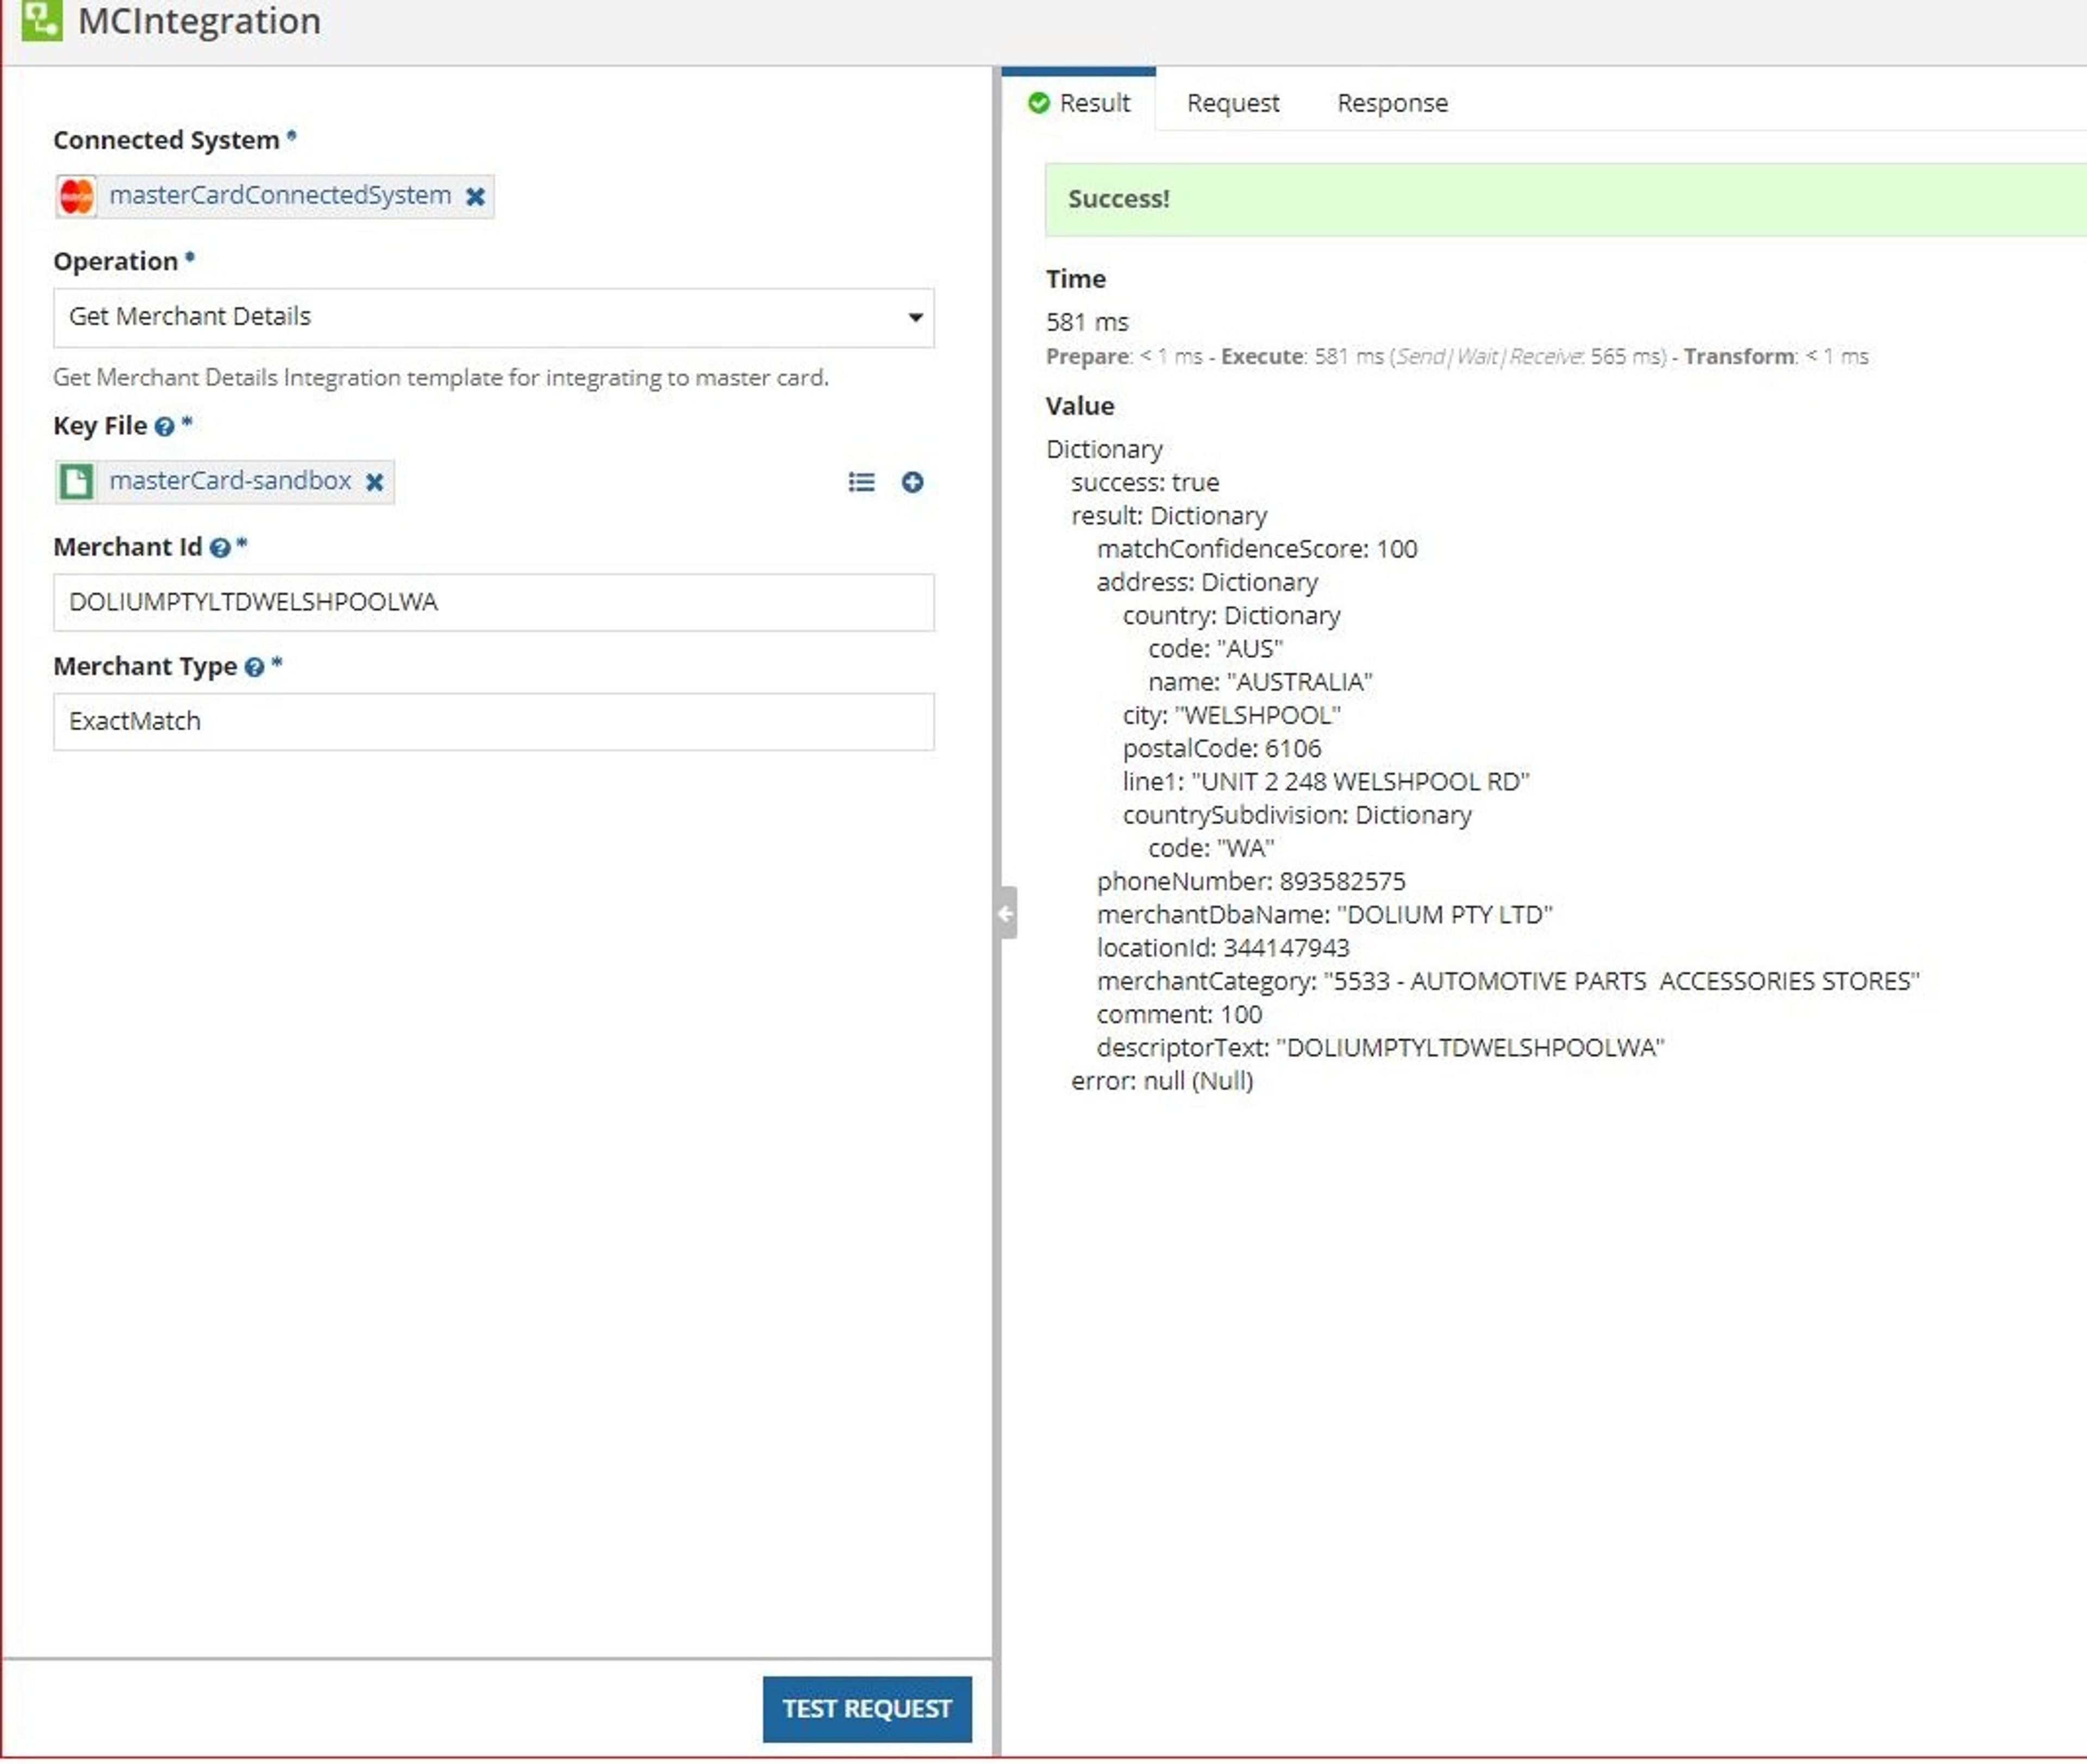
Task: Click the Get Merchant Details template description
Action: pos(441,378)
